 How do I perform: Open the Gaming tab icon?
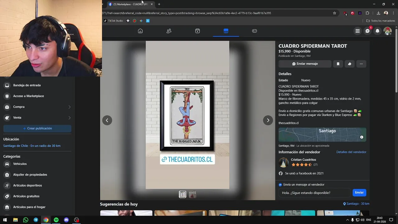pyautogui.click(x=254, y=31)
